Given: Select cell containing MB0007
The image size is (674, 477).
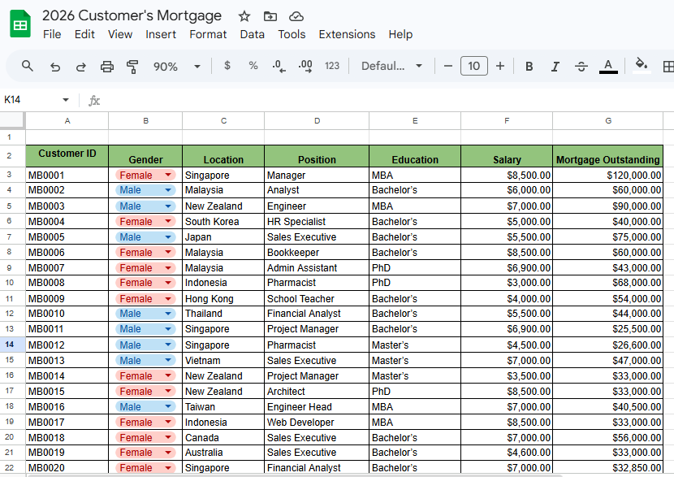Looking at the screenshot, I should coord(67,268).
